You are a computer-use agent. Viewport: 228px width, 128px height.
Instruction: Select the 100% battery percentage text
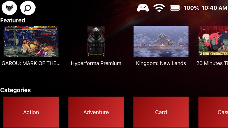pyautogui.click(x=192, y=8)
